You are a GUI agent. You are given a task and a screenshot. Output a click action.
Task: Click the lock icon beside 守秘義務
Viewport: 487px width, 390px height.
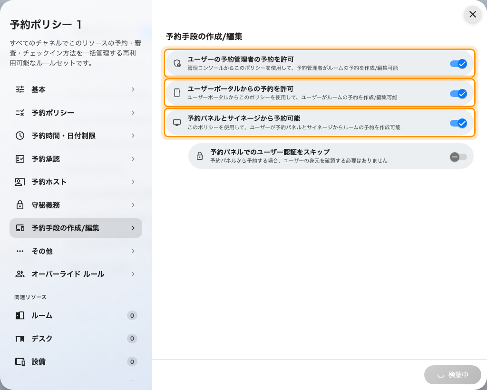20,205
